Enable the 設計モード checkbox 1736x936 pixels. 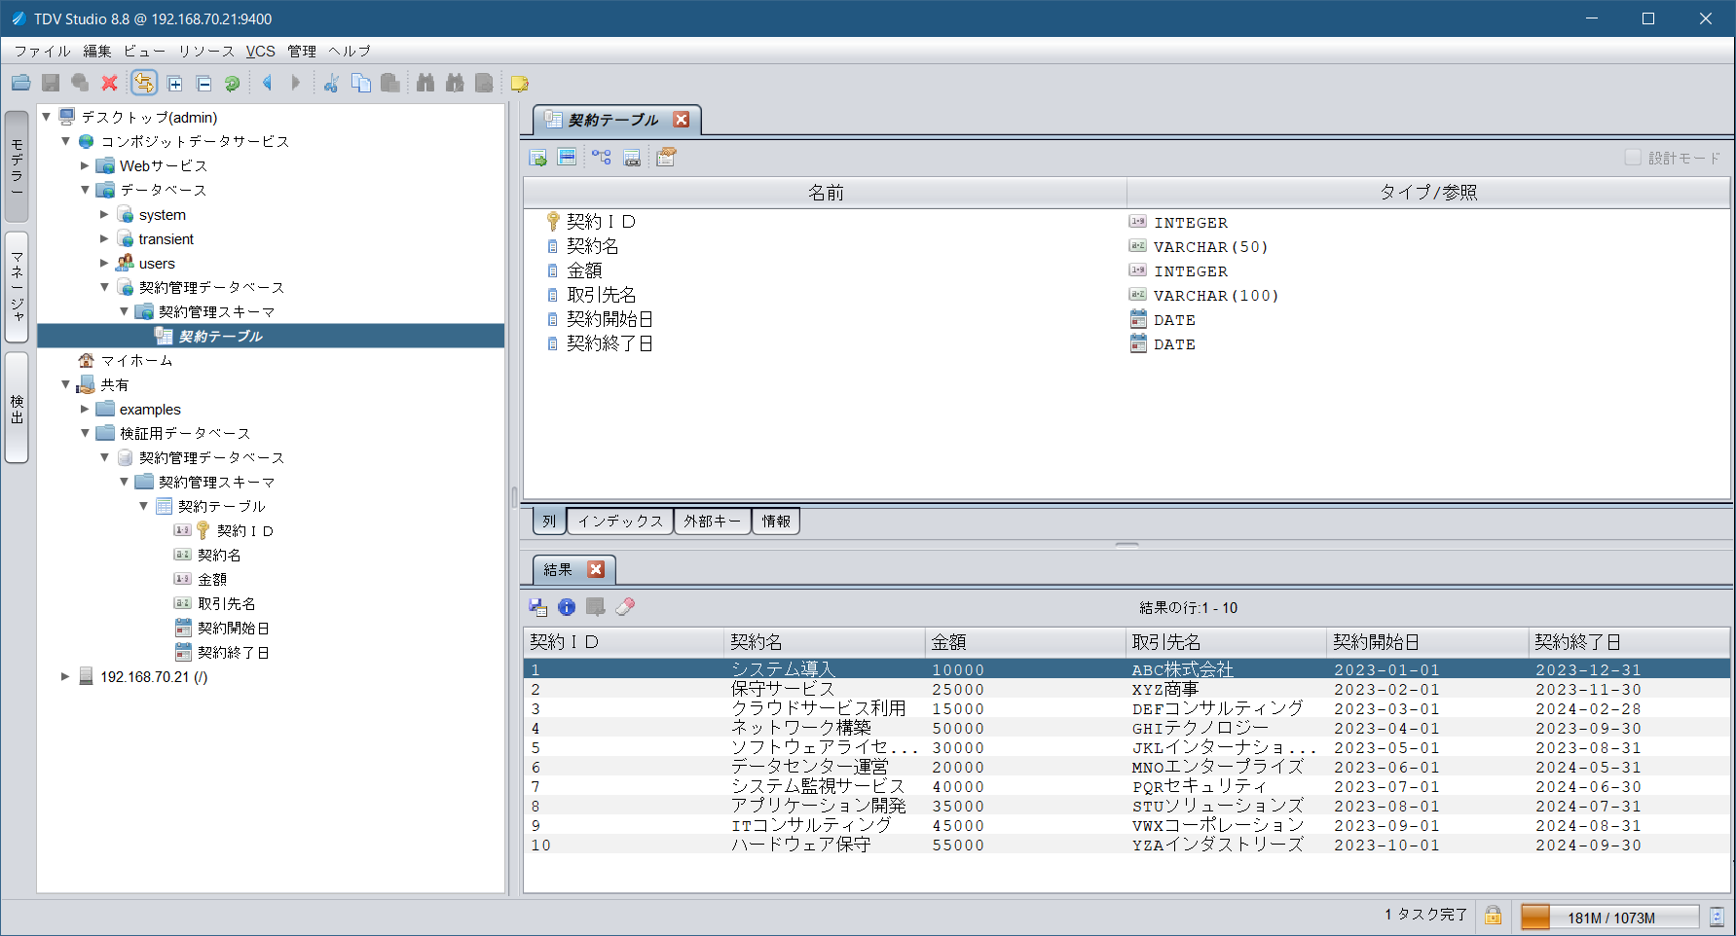(x=1633, y=158)
